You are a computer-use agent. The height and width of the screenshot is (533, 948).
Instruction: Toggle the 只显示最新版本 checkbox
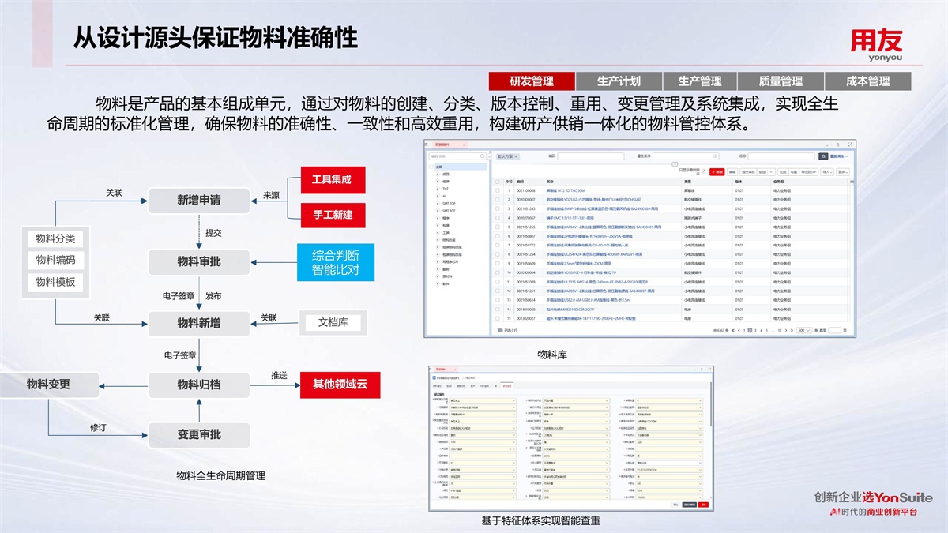(x=703, y=171)
